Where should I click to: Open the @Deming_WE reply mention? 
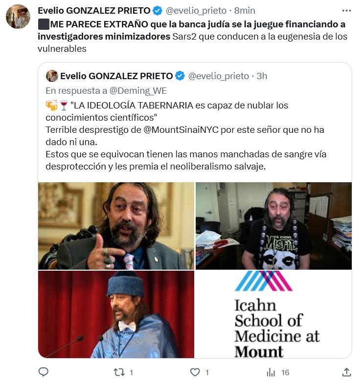[x=138, y=91]
